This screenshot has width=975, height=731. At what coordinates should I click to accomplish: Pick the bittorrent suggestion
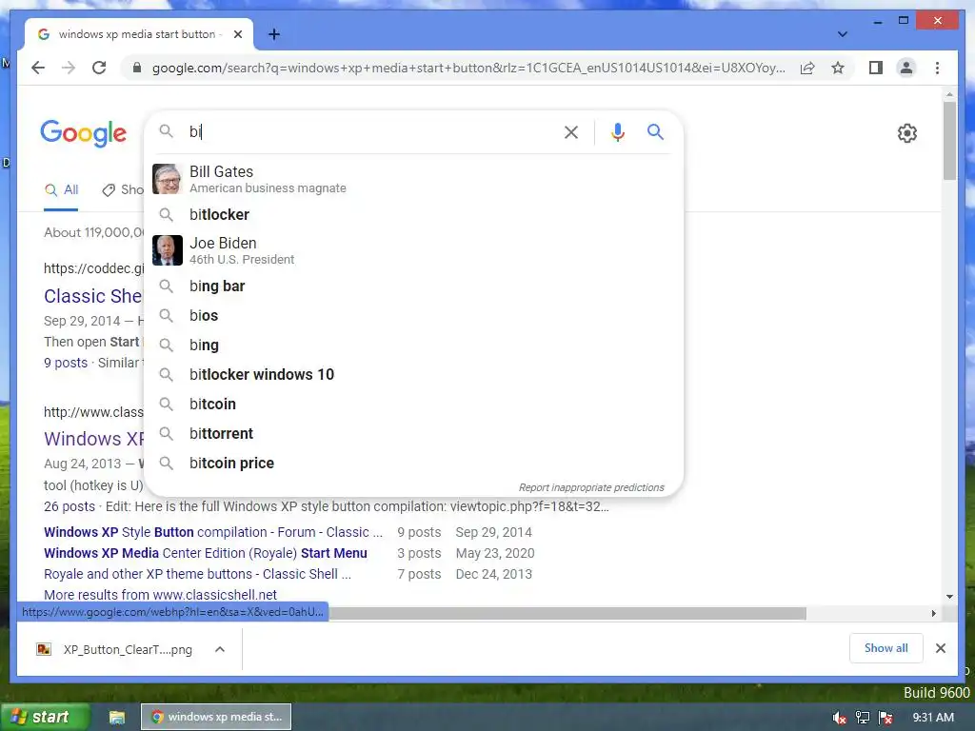point(413,433)
